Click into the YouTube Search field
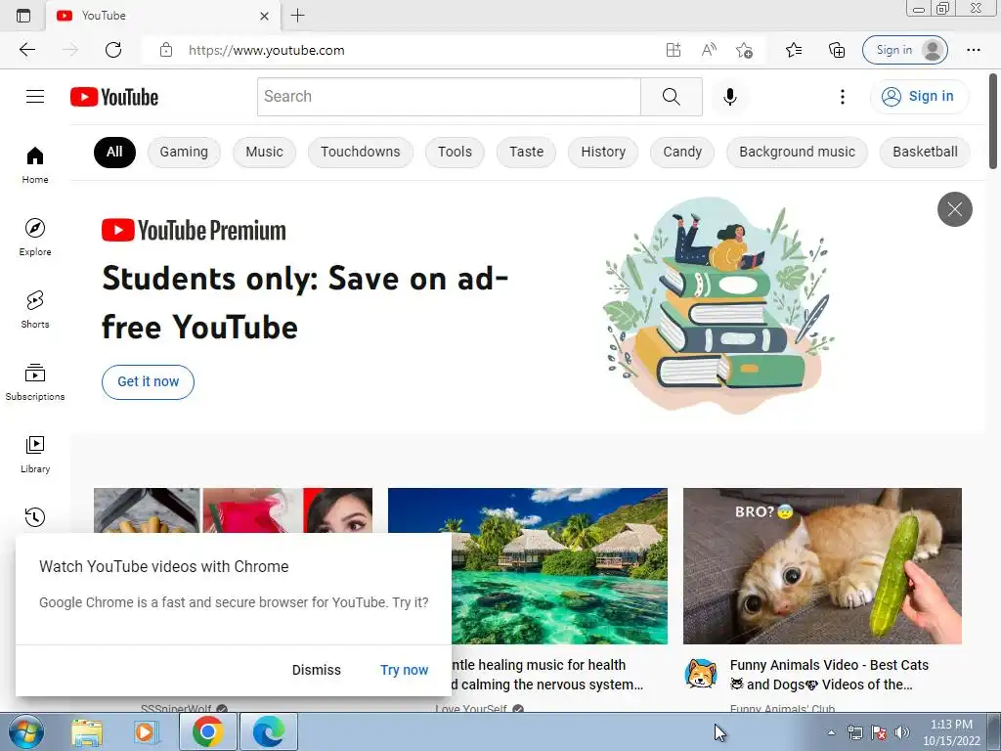 [x=449, y=97]
